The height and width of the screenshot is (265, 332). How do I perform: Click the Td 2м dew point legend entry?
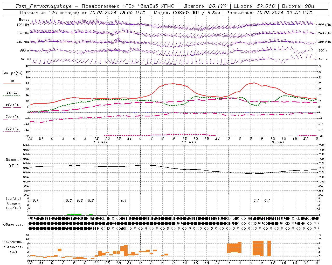tap(12, 93)
